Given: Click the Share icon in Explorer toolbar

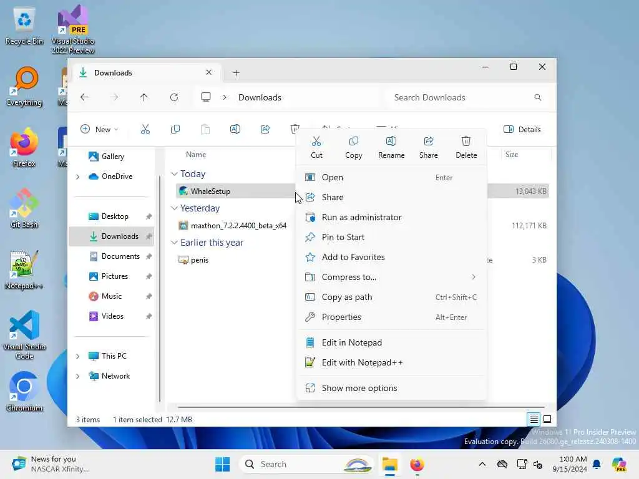Looking at the screenshot, I should click(265, 129).
